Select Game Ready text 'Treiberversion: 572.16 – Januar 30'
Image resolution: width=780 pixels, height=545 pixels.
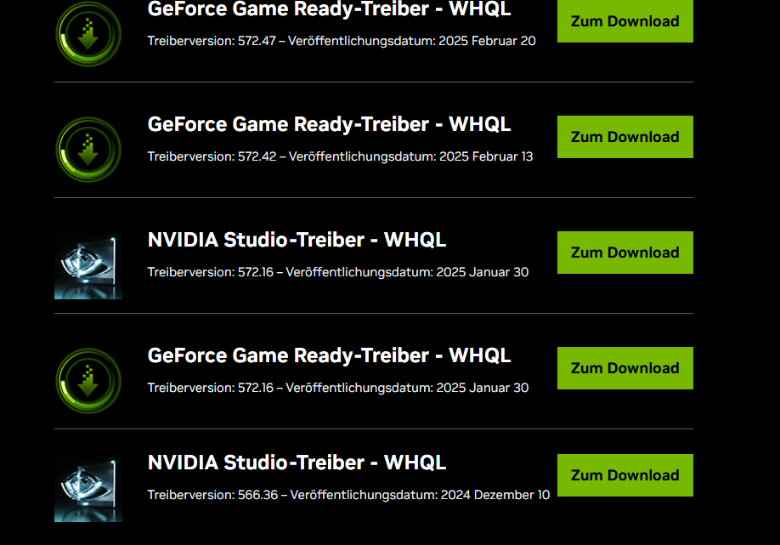[338, 387]
